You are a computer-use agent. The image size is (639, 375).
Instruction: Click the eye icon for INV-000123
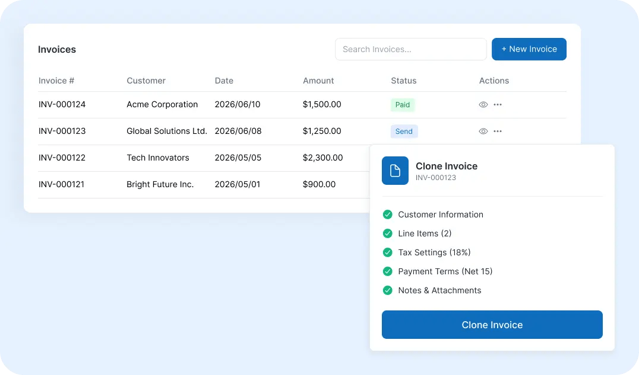click(483, 132)
